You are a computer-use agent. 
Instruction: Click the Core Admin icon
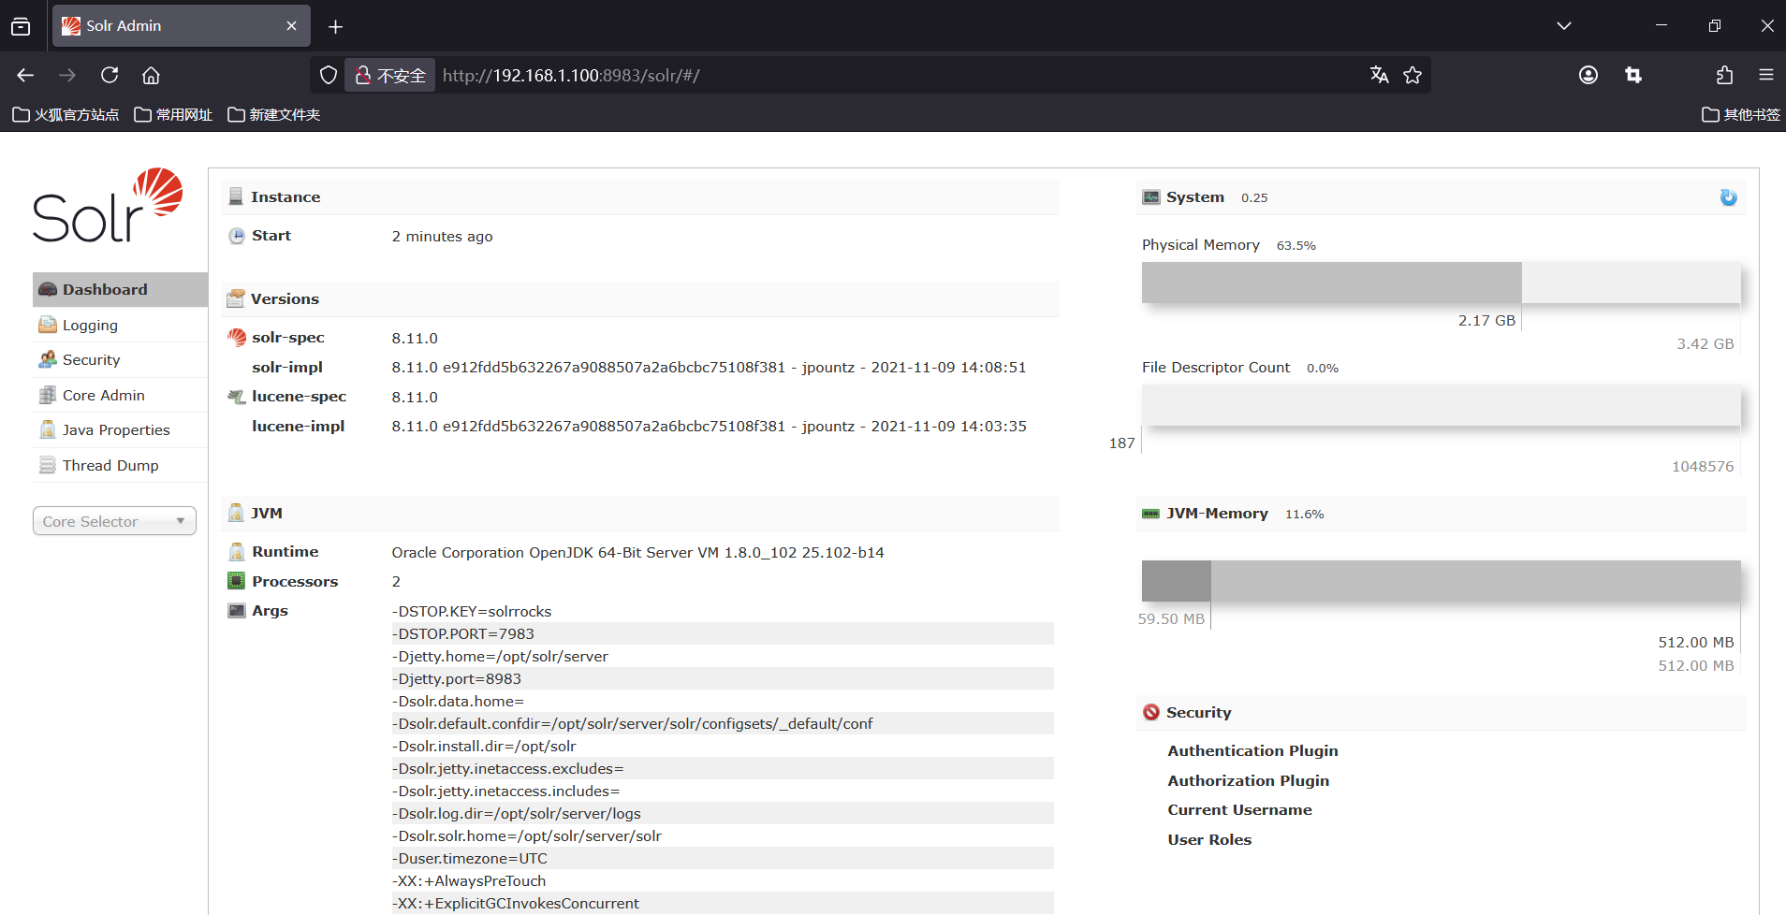point(48,395)
